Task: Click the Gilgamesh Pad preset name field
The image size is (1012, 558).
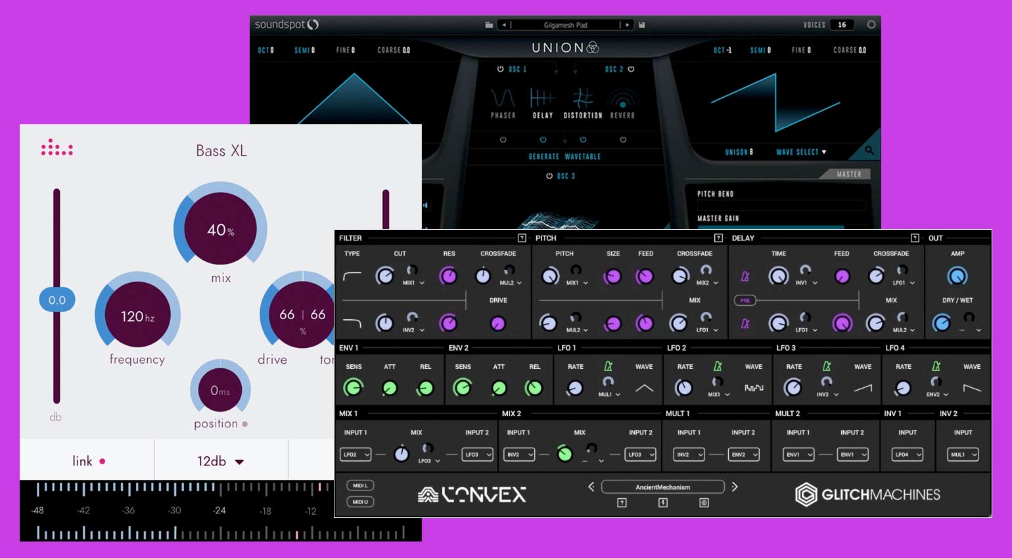Action: click(566, 25)
